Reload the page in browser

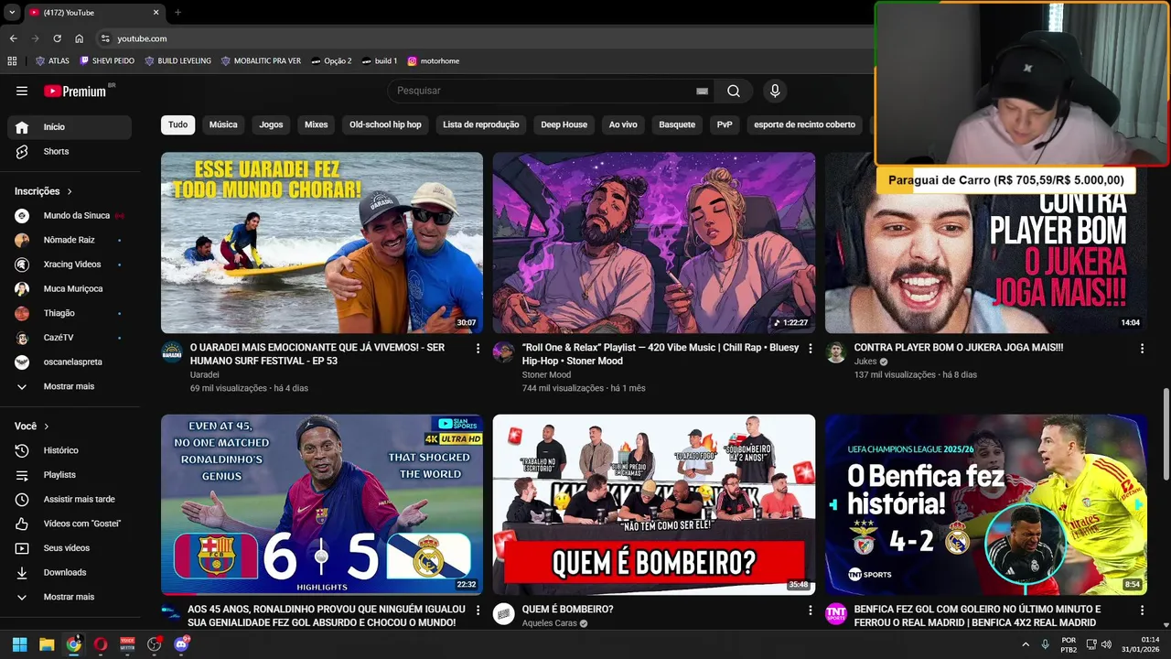point(57,38)
